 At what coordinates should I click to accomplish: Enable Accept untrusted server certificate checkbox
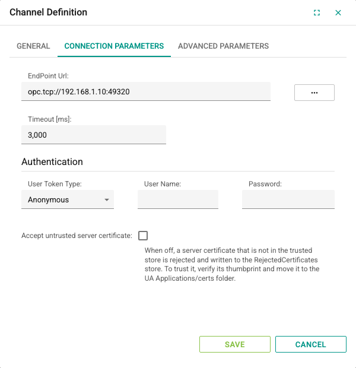143,236
